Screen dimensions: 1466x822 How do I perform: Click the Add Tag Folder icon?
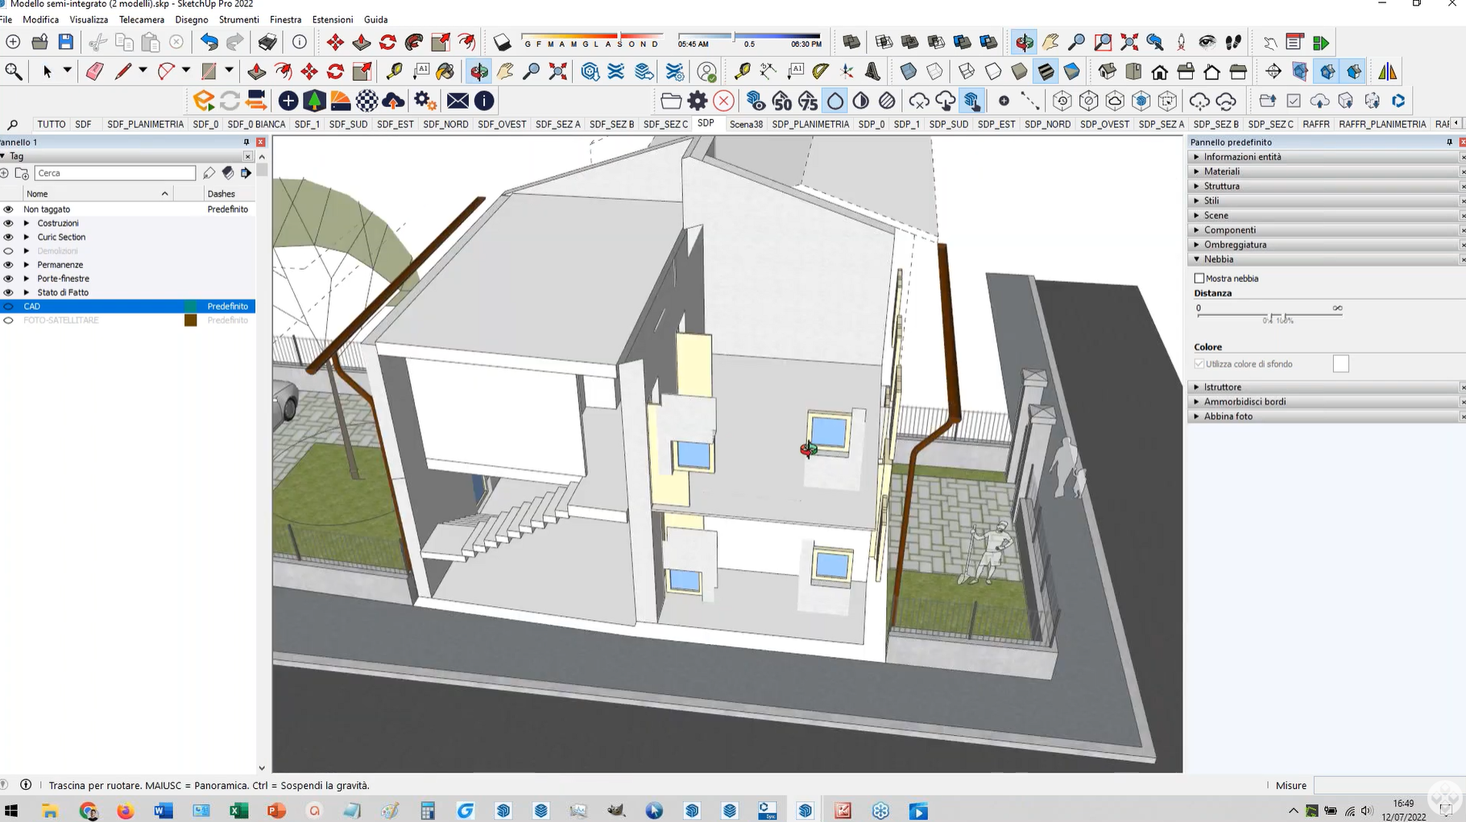[22, 173]
